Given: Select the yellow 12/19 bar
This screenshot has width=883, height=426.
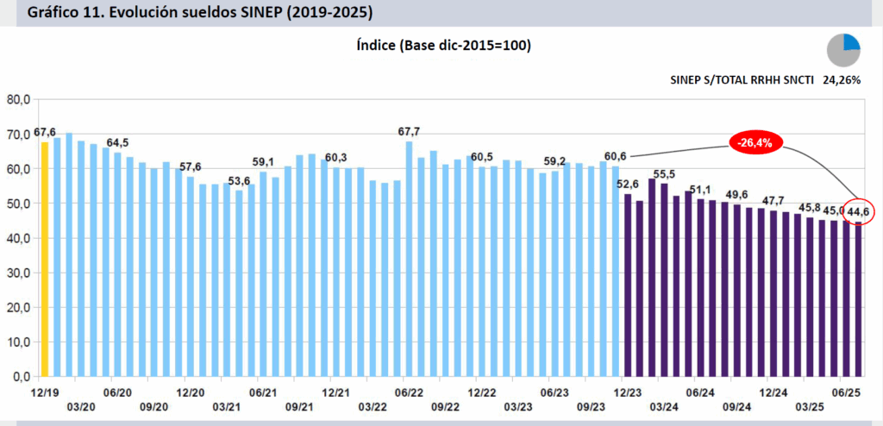Looking at the screenshot, I should click(45, 259).
